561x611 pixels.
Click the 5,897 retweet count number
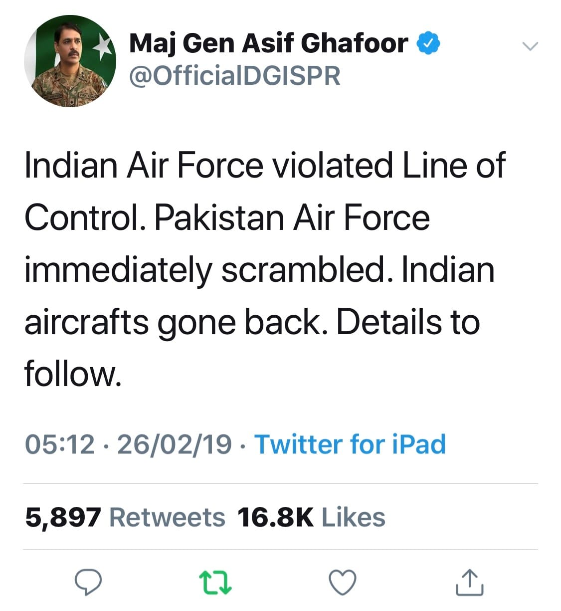tap(63, 517)
